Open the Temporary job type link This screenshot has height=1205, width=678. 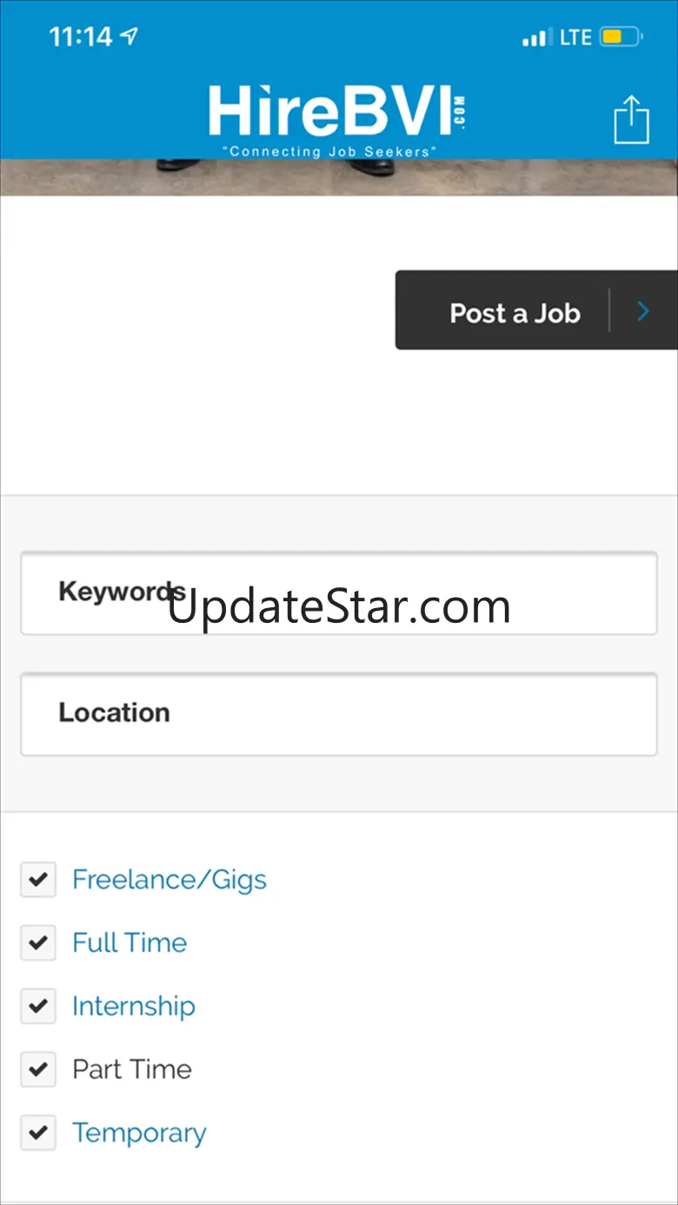(x=139, y=1133)
